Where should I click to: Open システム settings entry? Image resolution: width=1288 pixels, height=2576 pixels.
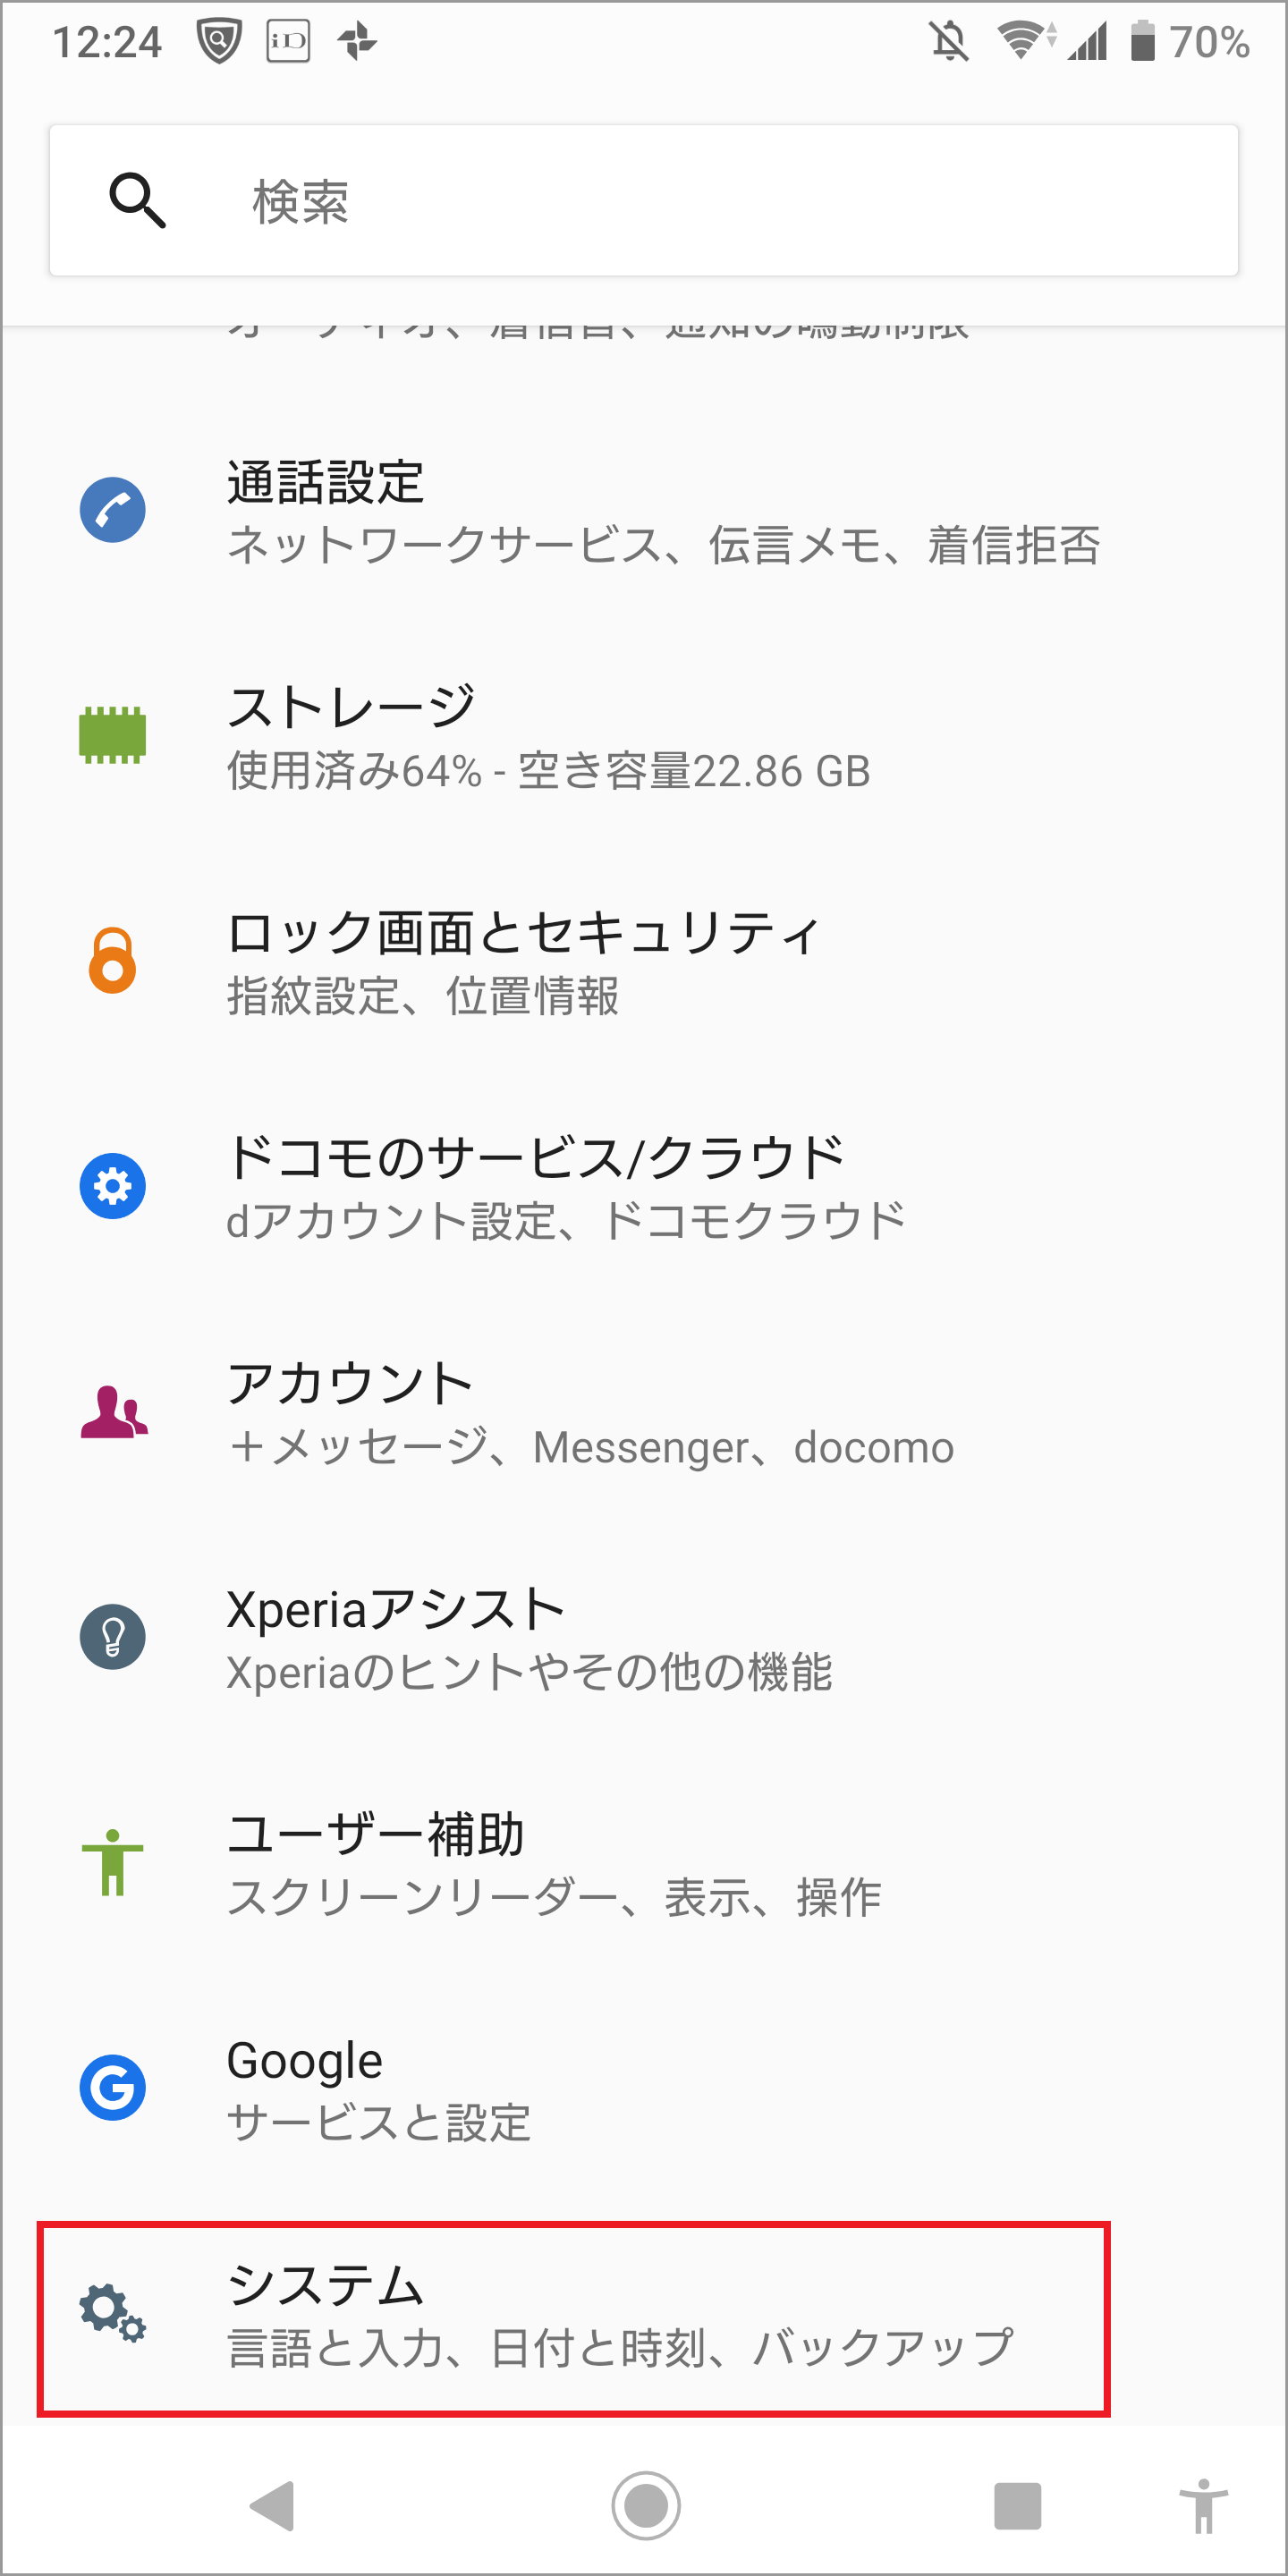[644, 2314]
